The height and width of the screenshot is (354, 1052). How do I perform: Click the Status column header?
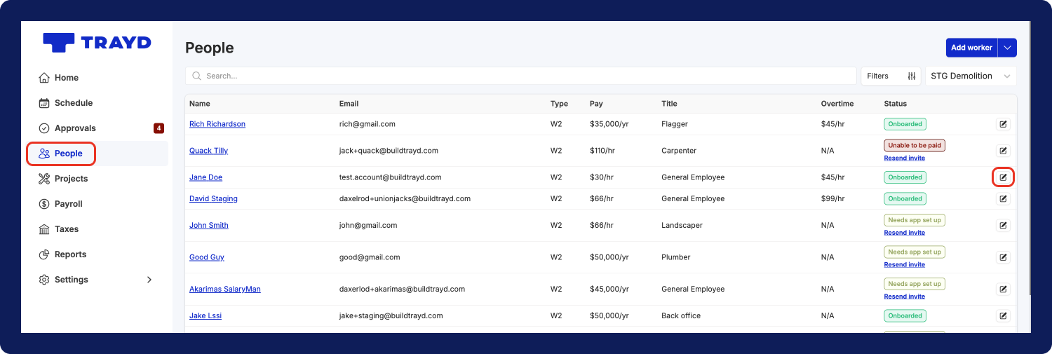896,104
